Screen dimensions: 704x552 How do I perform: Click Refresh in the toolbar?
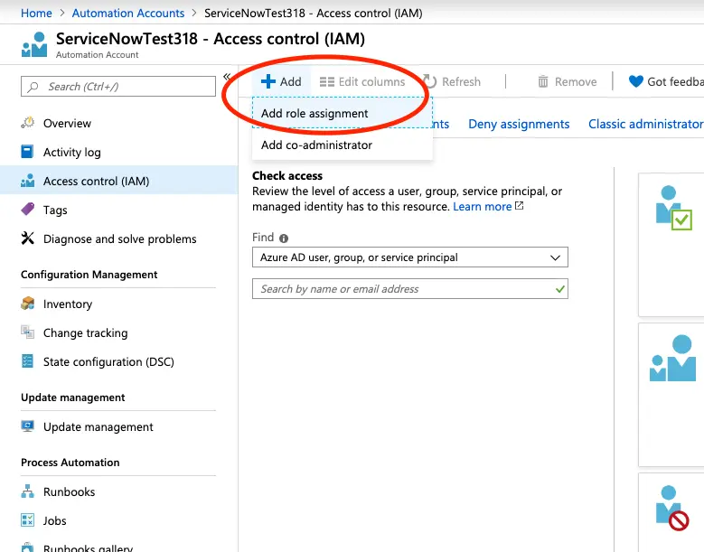(452, 81)
